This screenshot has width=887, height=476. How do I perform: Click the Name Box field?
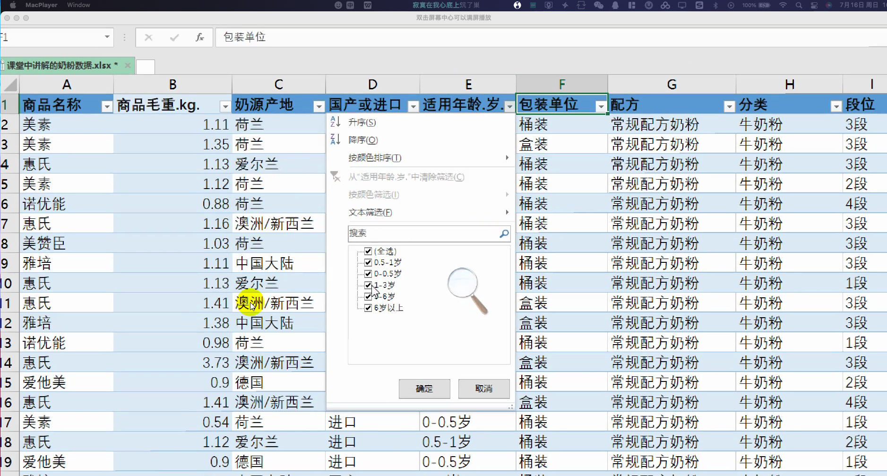tap(51, 37)
